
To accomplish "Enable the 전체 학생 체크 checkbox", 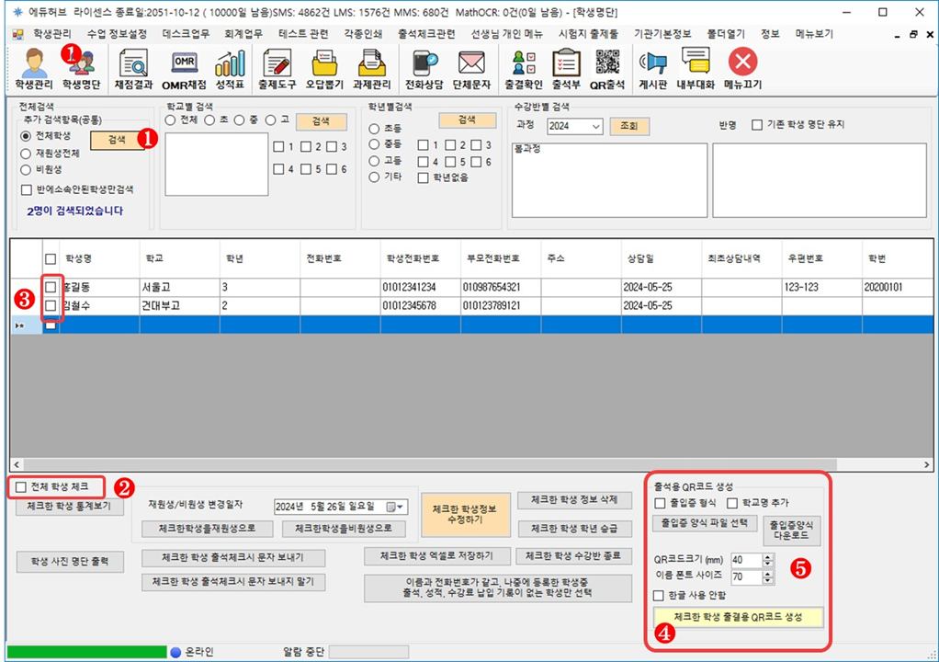I will (21, 485).
